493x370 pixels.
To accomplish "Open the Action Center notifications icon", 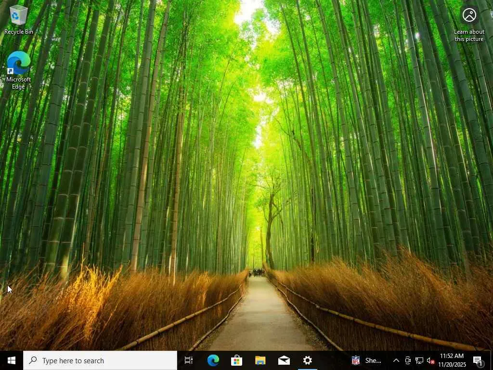I will (x=478, y=360).
